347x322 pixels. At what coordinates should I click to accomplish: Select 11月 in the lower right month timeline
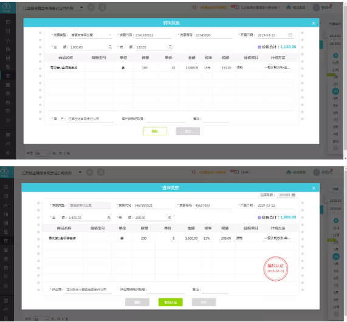click(x=335, y=227)
